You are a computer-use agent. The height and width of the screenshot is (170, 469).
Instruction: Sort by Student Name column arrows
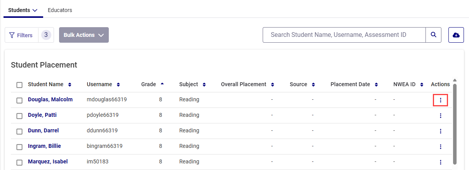tap(70, 85)
